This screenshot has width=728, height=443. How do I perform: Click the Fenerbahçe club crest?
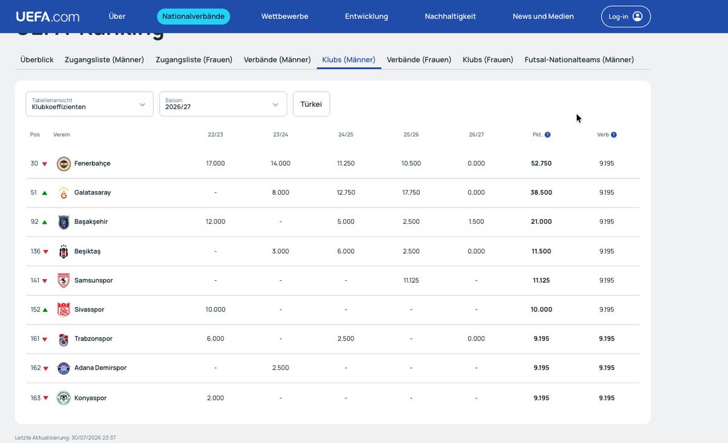point(64,164)
